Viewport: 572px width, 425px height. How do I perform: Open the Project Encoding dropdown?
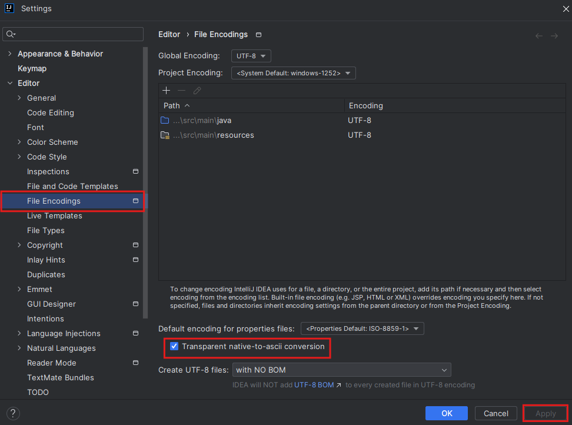(294, 73)
